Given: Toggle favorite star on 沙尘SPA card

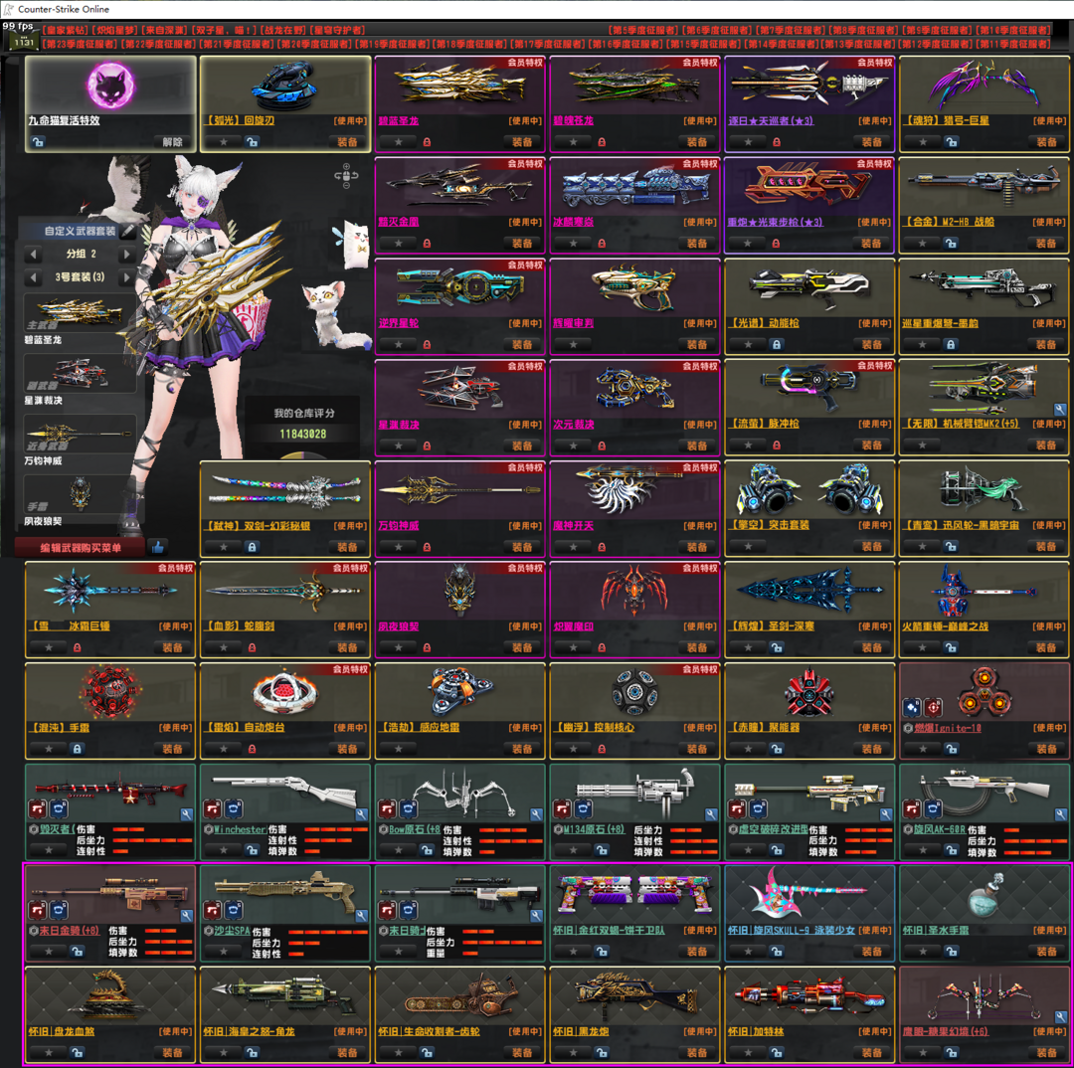Looking at the screenshot, I should click(x=224, y=952).
